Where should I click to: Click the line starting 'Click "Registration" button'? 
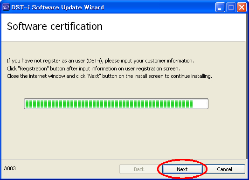[x=93, y=69]
